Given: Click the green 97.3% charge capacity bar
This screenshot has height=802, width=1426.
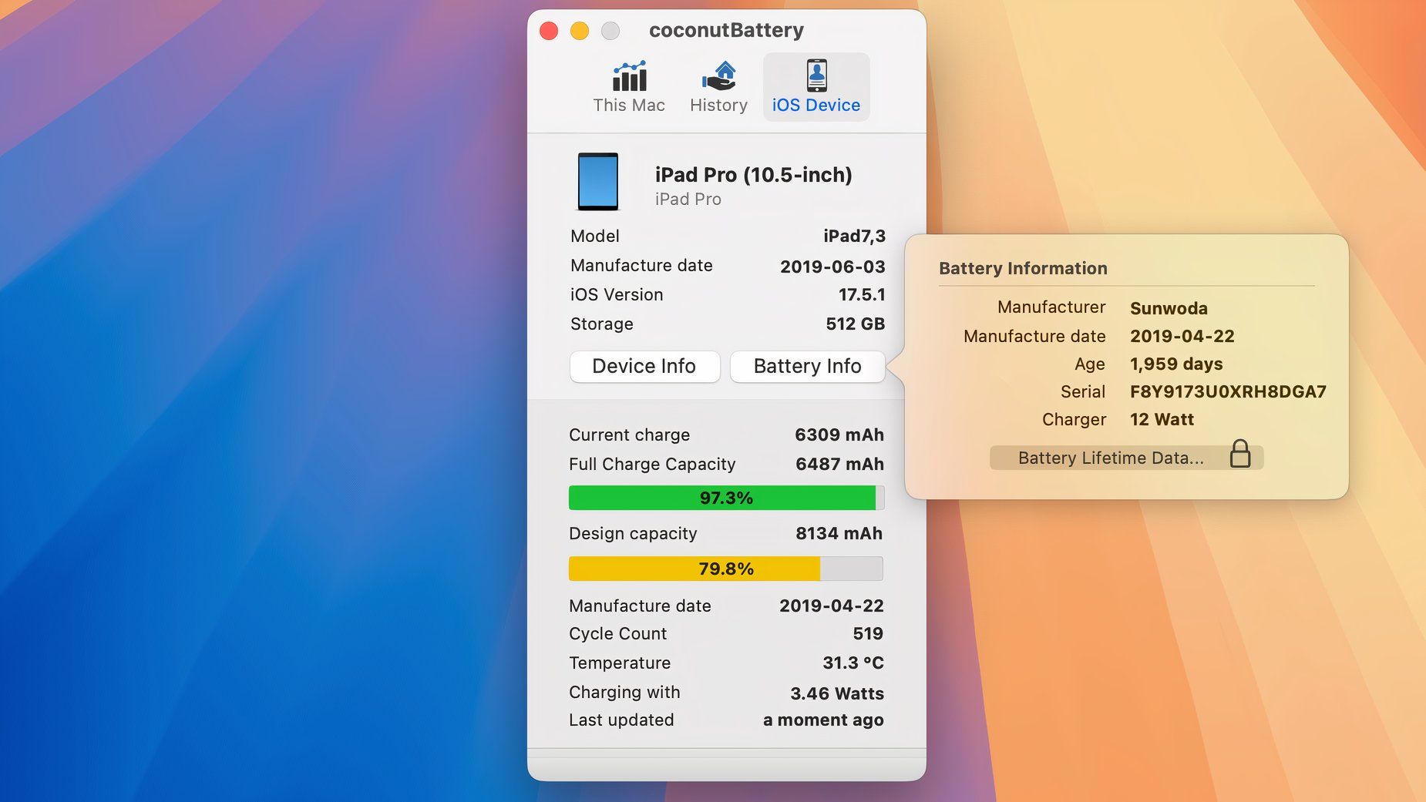Looking at the screenshot, I should pyautogui.click(x=725, y=497).
